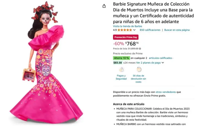The width and height of the screenshot is (197, 126).
Task: Visit the Barbie store link
Action: click(x=128, y=26)
